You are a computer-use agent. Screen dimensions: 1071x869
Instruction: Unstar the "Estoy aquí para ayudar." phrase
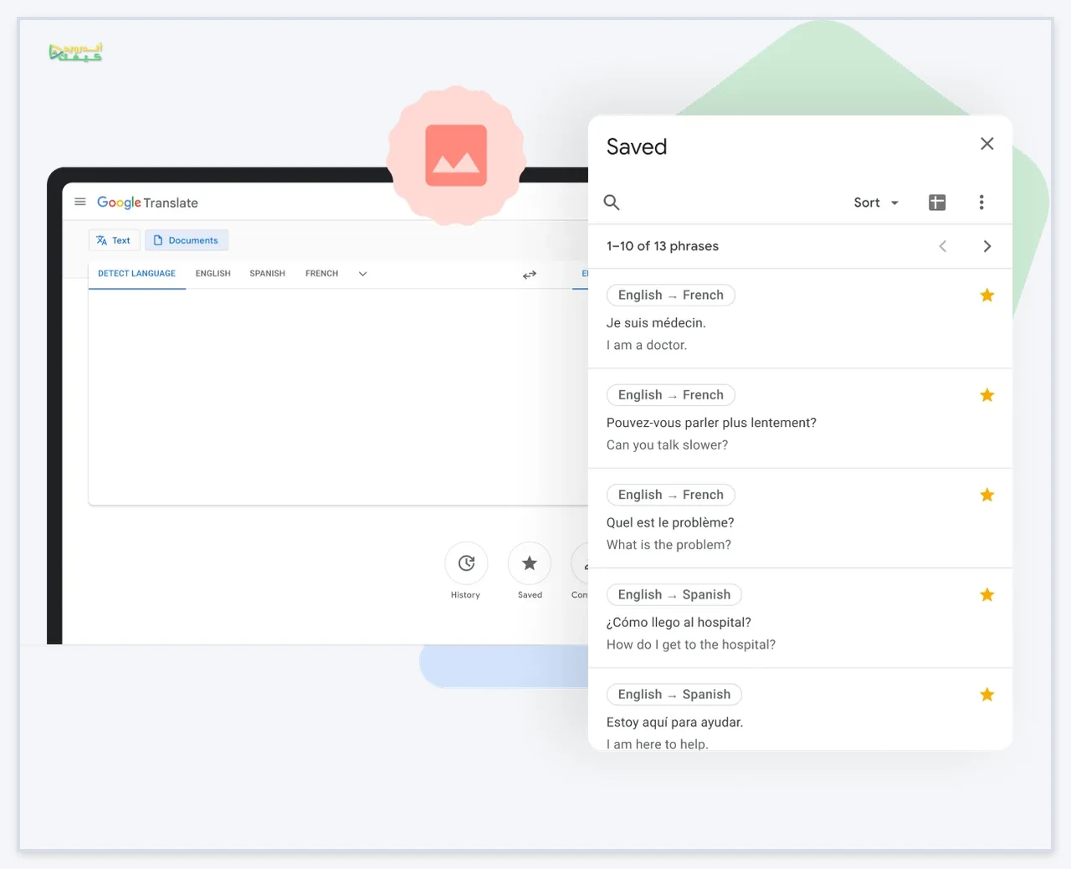coord(987,694)
